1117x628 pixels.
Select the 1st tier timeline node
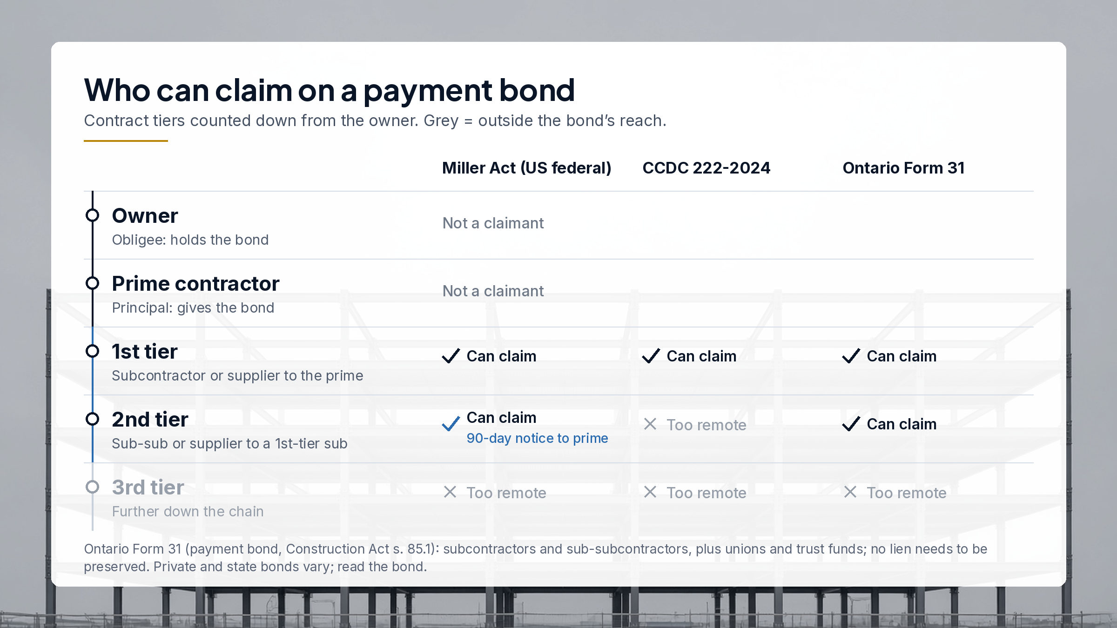(93, 351)
